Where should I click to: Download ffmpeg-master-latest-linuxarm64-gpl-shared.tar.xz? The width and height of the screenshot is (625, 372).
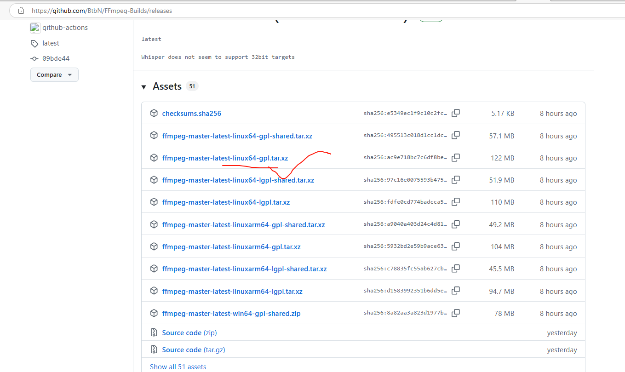coord(244,225)
